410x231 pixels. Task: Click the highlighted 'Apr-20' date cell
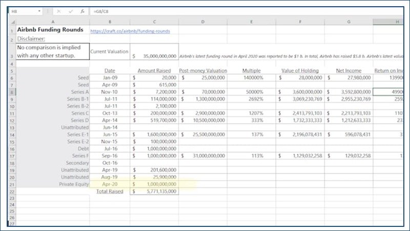[110, 184]
